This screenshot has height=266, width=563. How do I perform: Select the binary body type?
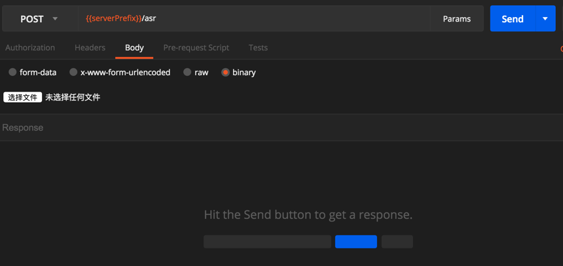point(239,73)
